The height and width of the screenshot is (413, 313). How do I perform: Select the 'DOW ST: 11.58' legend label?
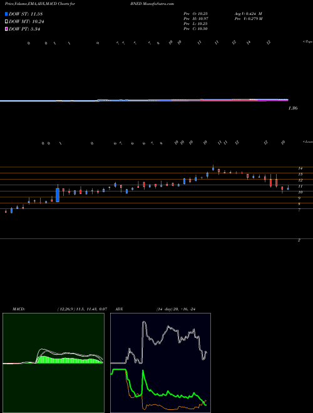26,14
